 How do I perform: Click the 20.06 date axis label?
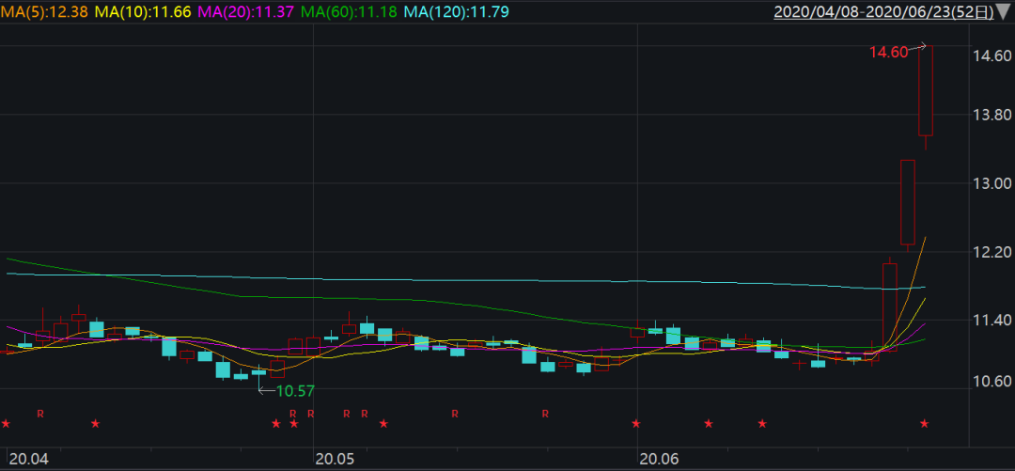pyautogui.click(x=658, y=460)
